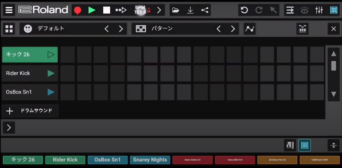Open the keyboard/piano input icon near pattern row

[303, 29]
